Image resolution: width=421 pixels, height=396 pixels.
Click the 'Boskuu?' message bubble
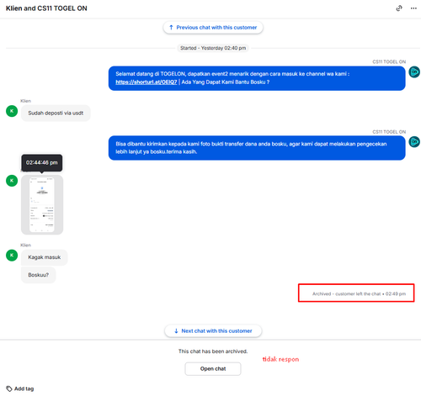[x=39, y=275]
